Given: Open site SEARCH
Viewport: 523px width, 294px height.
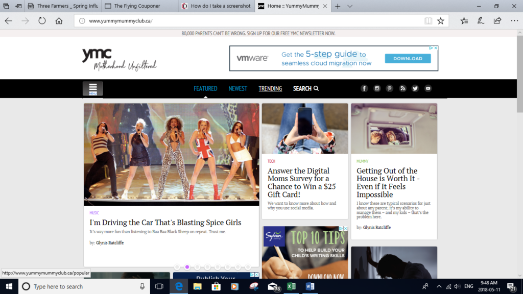Looking at the screenshot, I should coord(306,88).
